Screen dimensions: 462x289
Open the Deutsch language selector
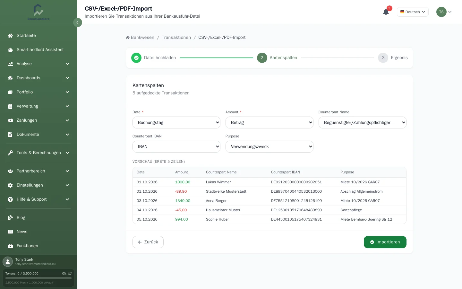[413, 12]
